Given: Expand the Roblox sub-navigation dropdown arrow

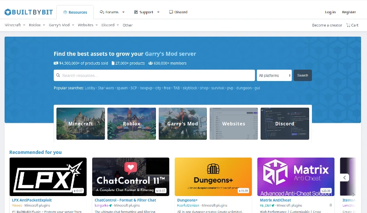Looking at the screenshot, I should coord(44,25).
